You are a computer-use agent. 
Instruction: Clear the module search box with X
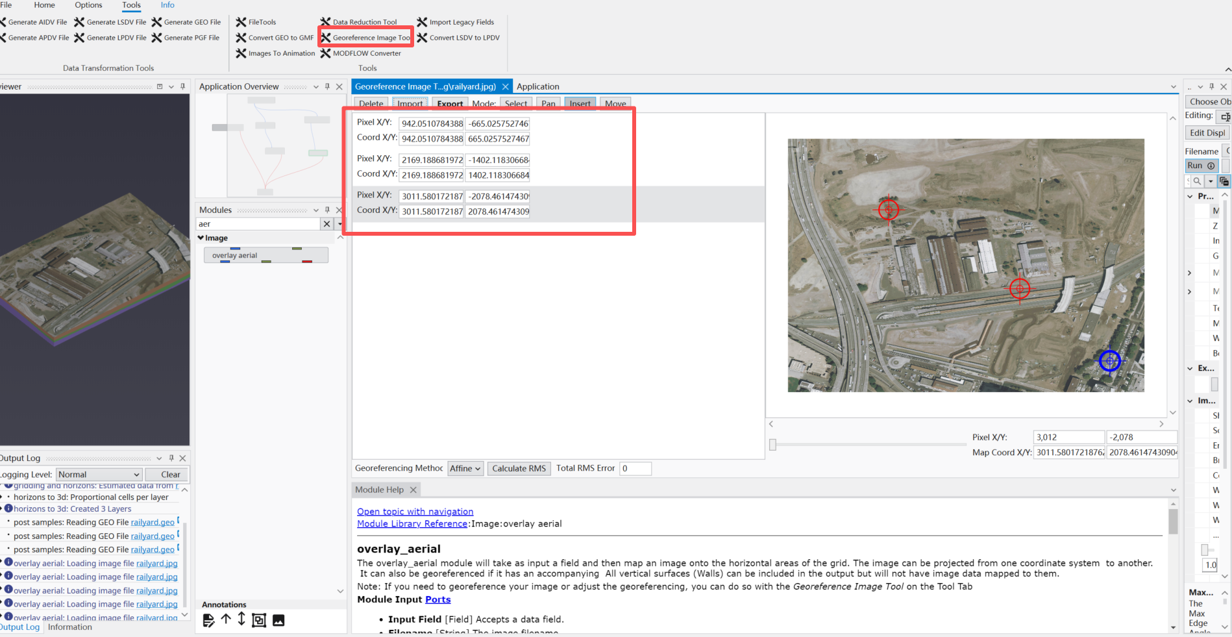pos(326,224)
